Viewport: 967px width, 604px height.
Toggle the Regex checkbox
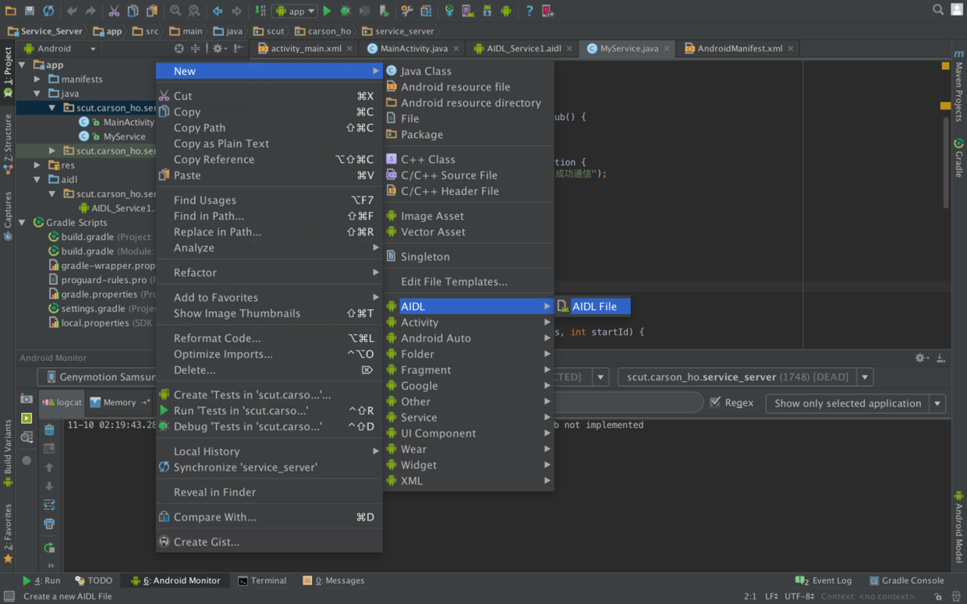click(x=715, y=403)
